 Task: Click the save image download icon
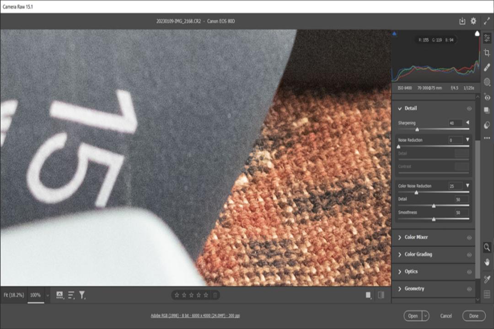pos(462,21)
